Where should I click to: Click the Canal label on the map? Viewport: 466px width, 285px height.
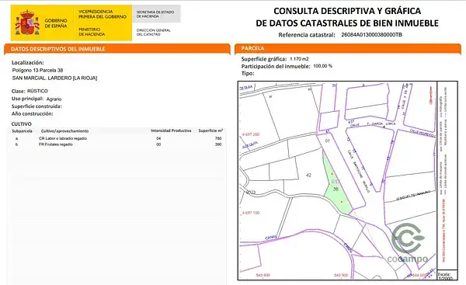click(x=271, y=238)
